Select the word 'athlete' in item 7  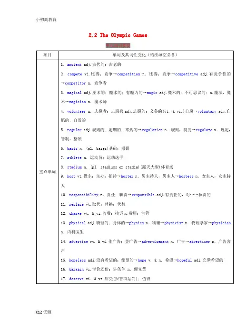pos(74,157)
